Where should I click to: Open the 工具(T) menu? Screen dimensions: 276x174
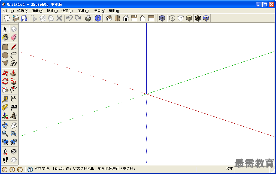pos(83,11)
